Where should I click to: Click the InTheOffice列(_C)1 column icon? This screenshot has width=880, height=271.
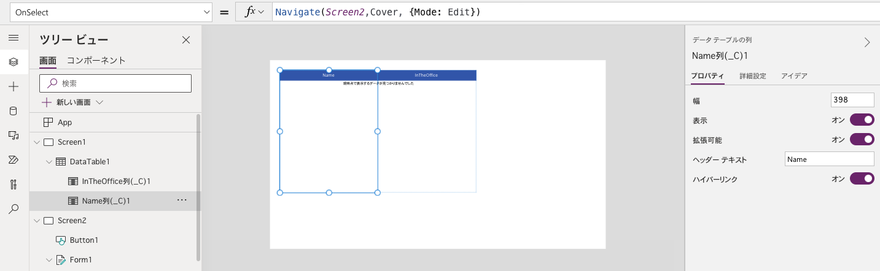(x=73, y=181)
